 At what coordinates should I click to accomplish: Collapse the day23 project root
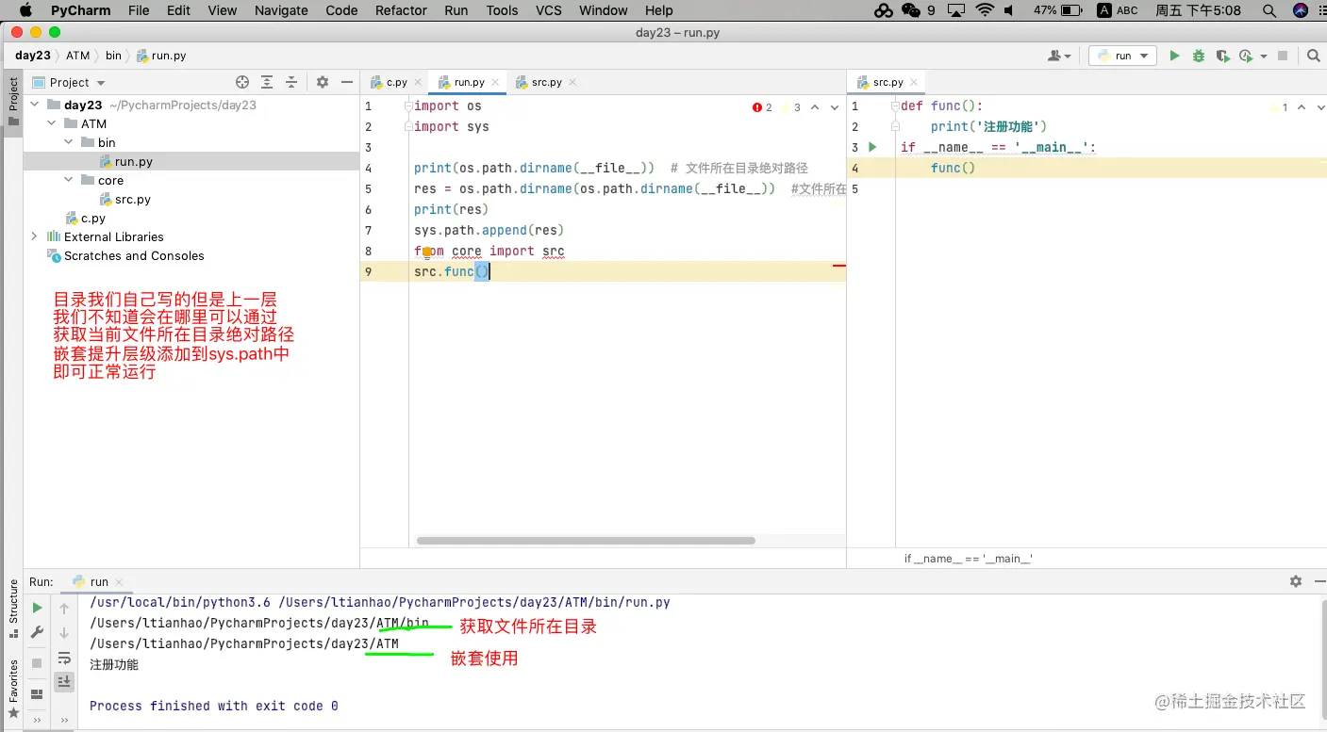[x=35, y=105]
